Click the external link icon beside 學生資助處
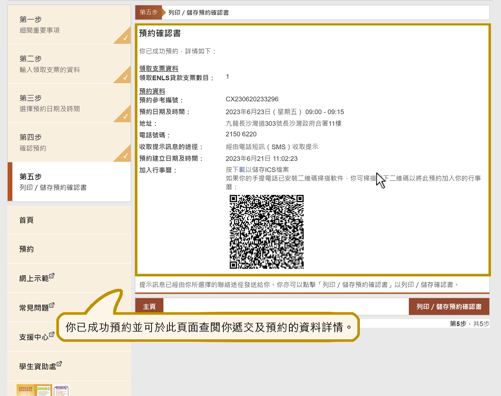The width and height of the screenshot is (501, 396). tap(60, 363)
